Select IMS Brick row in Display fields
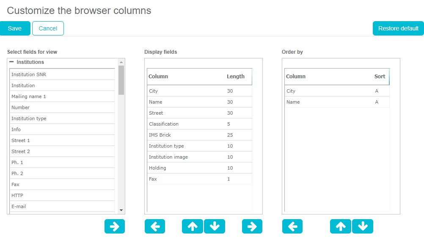Screen dimensions: 424x239 [199, 135]
